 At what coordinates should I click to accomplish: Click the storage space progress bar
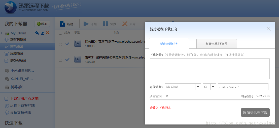point(210,100)
